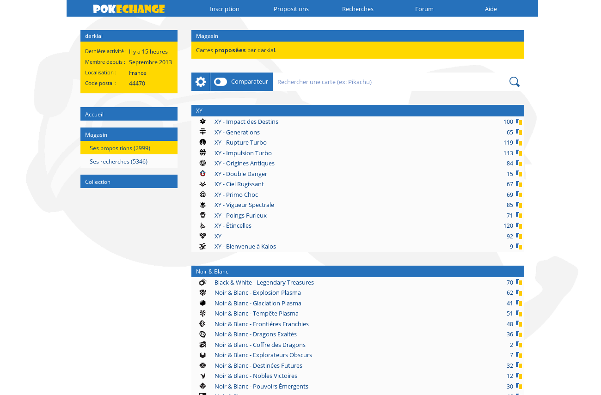Focus the card search field
The image size is (601, 395).
point(390,82)
